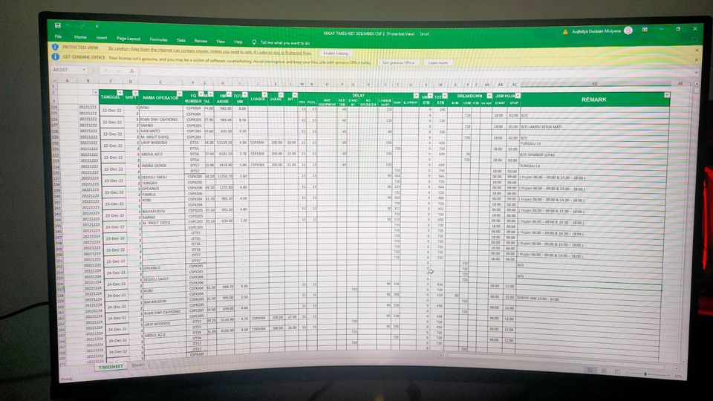Click the Be careful Protected View message link
Screen dimensions: 713x401
209,50
